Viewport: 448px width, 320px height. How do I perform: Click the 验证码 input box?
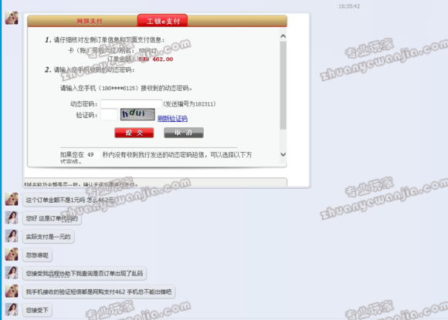click(x=109, y=115)
